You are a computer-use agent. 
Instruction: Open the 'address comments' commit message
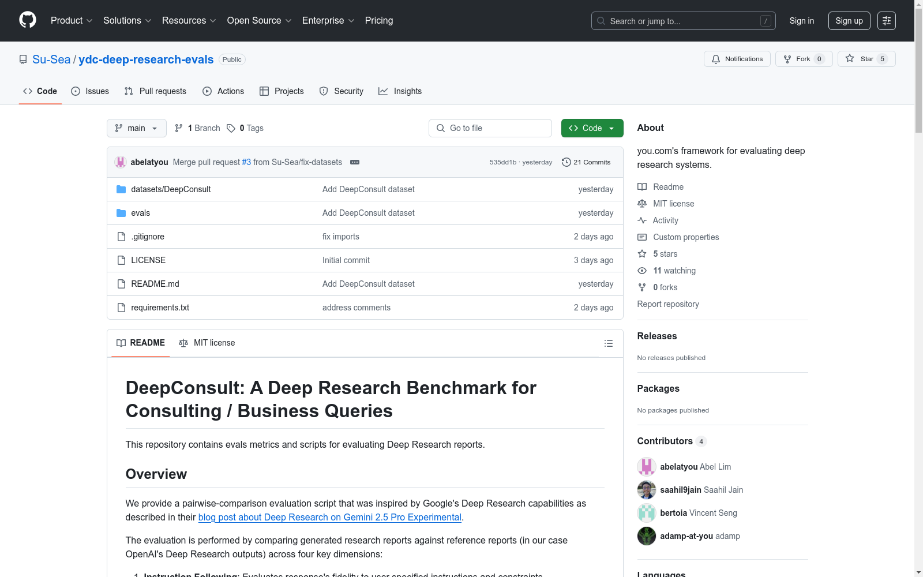(x=357, y=308)
